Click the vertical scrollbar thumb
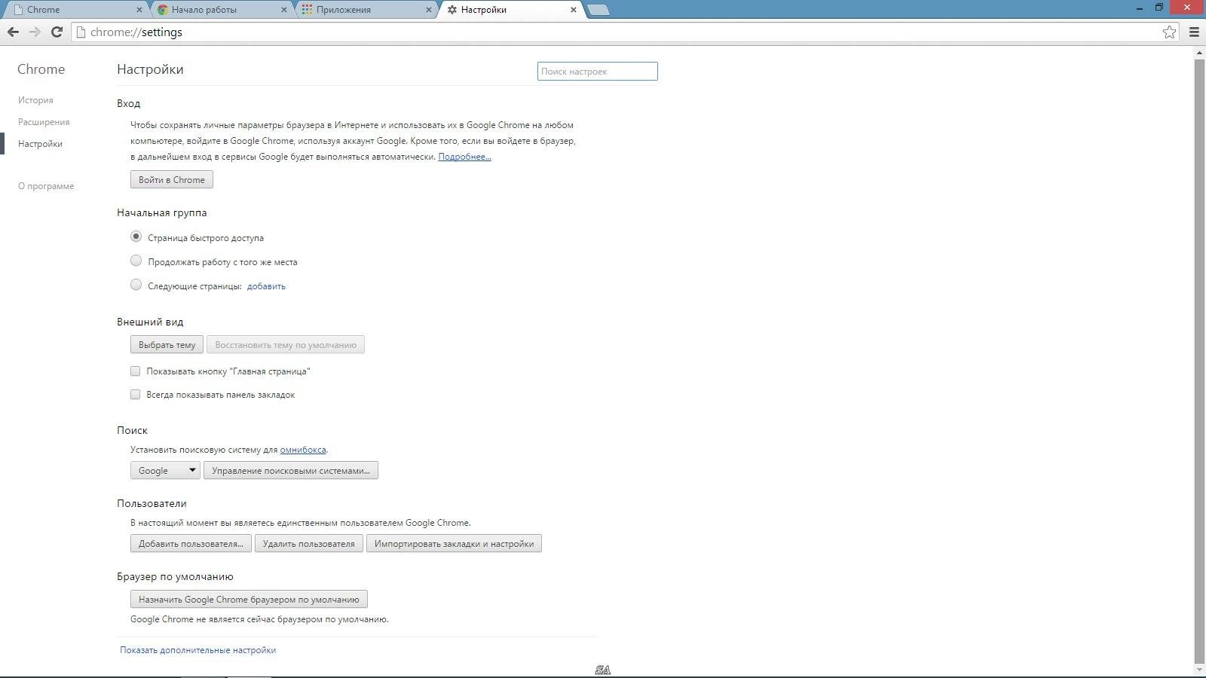Viewport: 1206px width, 678px height. (x=1199, y=360)
